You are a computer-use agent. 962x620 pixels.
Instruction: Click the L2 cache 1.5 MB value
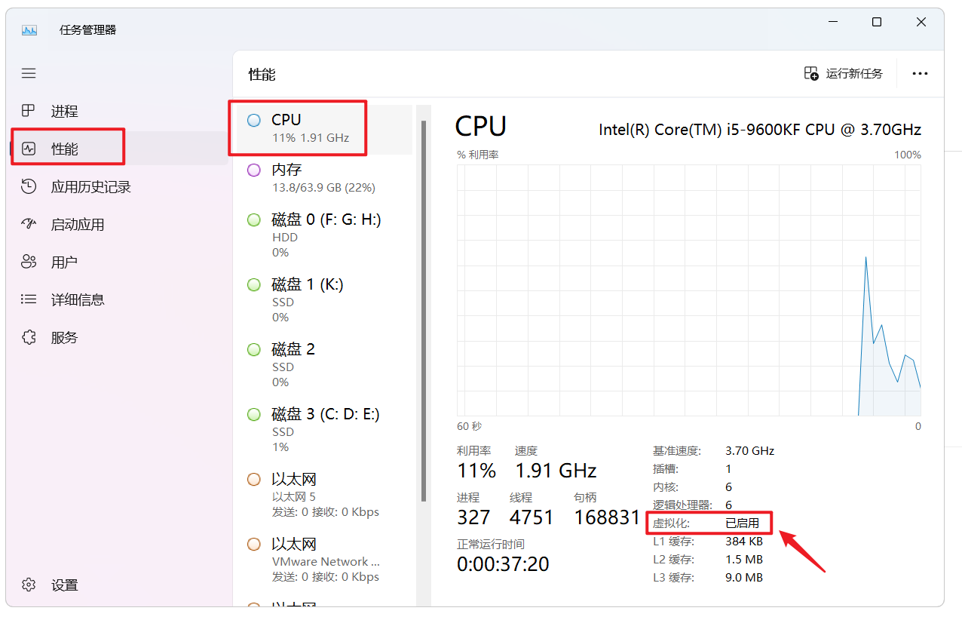click(x=744, y=560)
